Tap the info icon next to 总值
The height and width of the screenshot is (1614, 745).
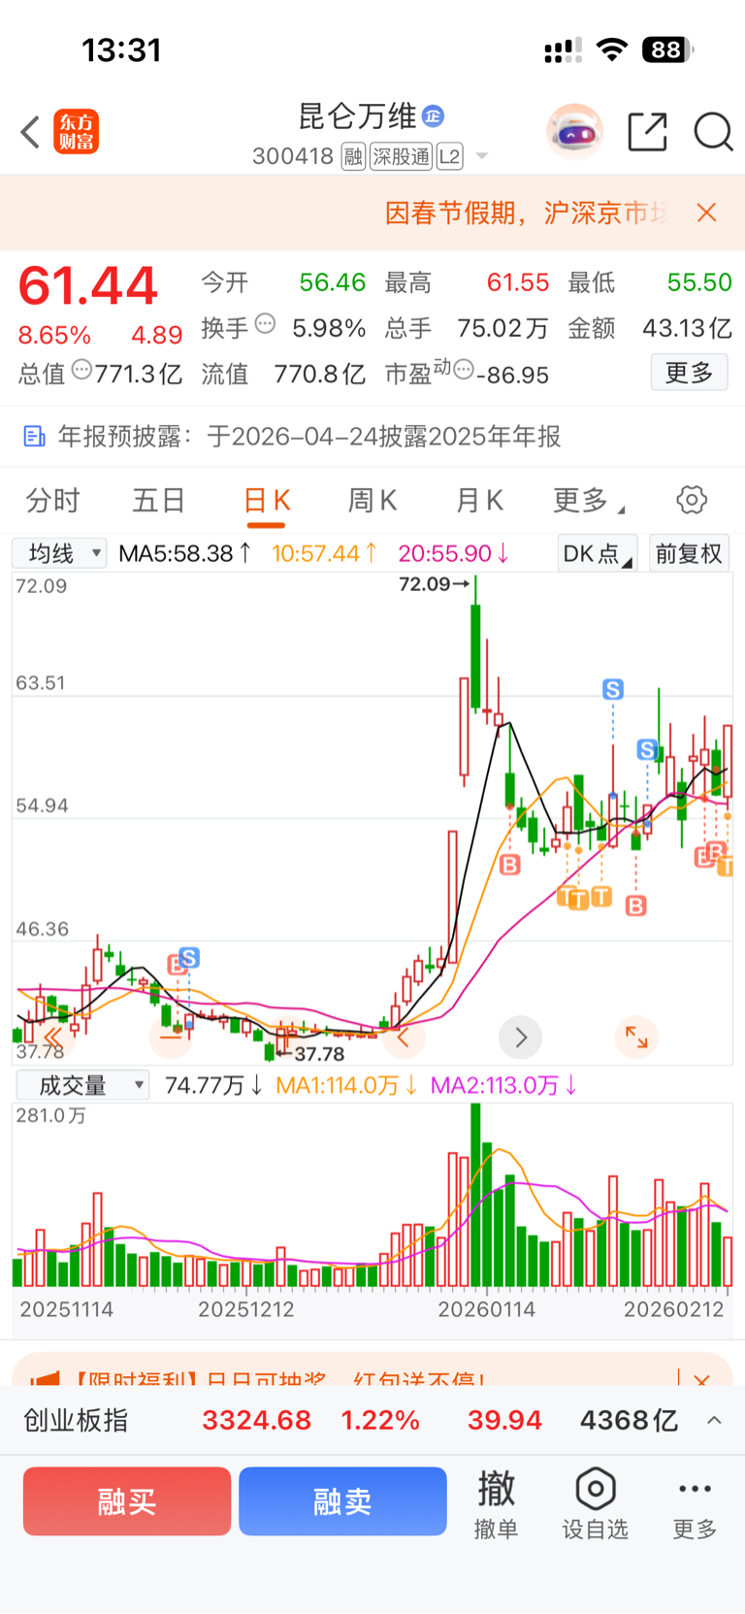(x=81, y=370)
